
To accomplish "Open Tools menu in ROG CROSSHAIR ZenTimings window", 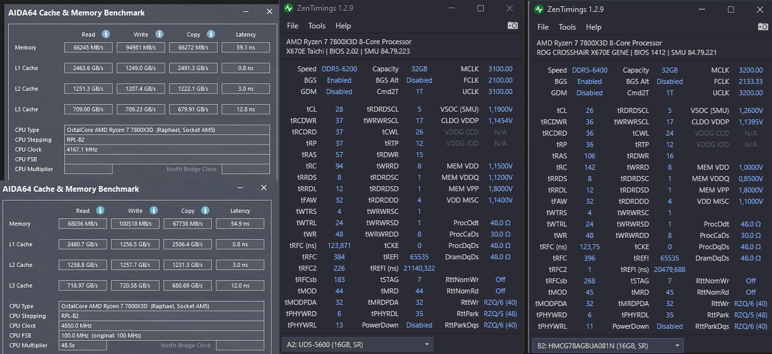I will 567,27.
